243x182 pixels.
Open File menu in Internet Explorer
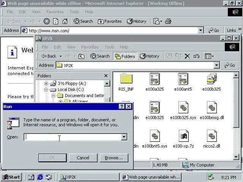(x=10, y=12)
